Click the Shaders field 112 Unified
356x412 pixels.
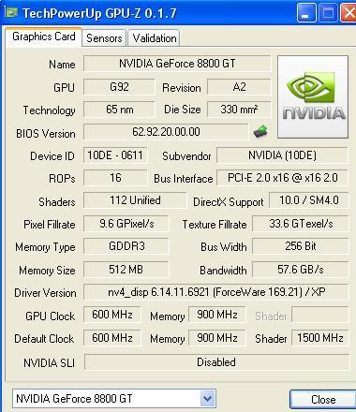tap(135, 200)
